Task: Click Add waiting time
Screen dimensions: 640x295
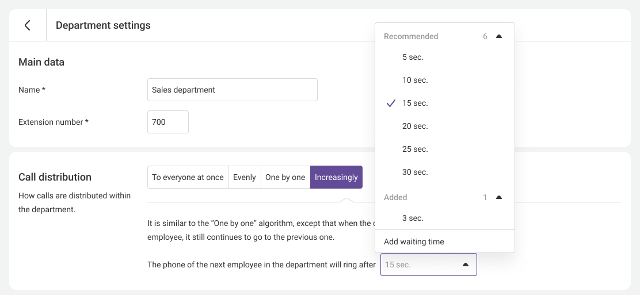Action: click(x=414, y=242)
